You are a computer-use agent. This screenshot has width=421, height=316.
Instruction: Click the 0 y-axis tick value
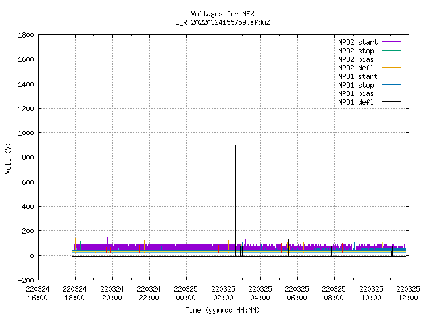pos(32,256)
